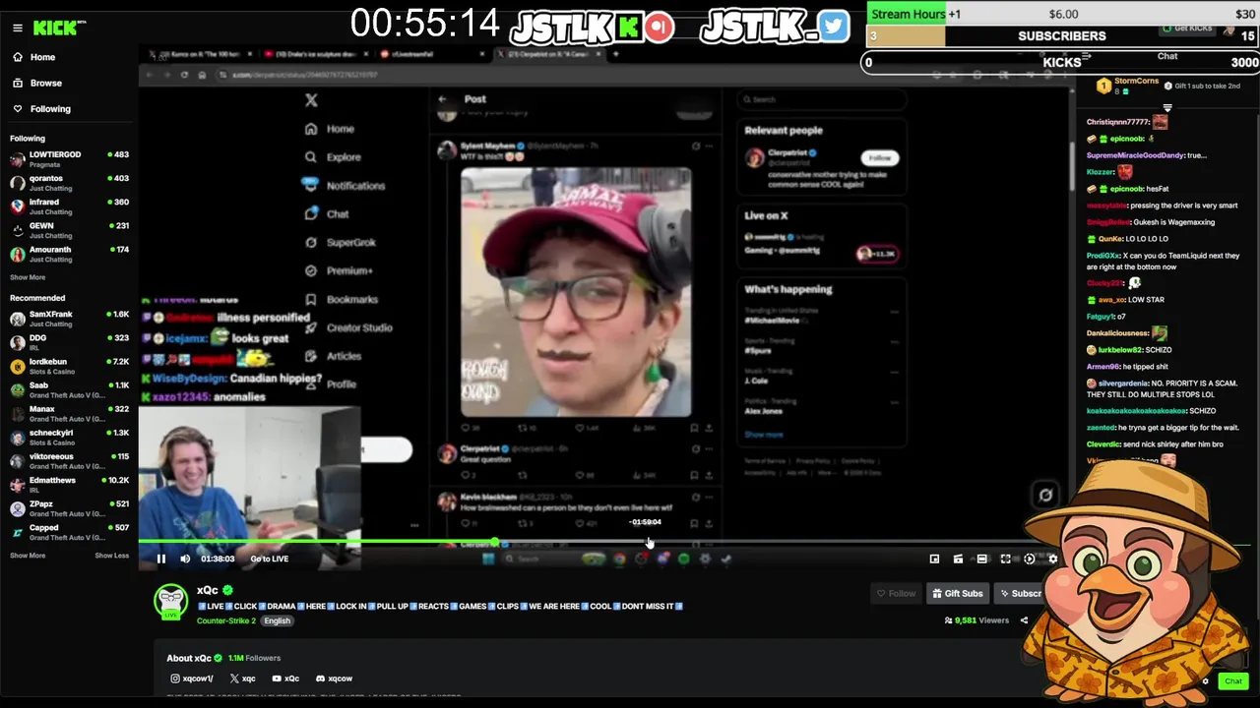The image size is (1260, 708).
Task: Open the Capped channel
Action: coord(69,532)
